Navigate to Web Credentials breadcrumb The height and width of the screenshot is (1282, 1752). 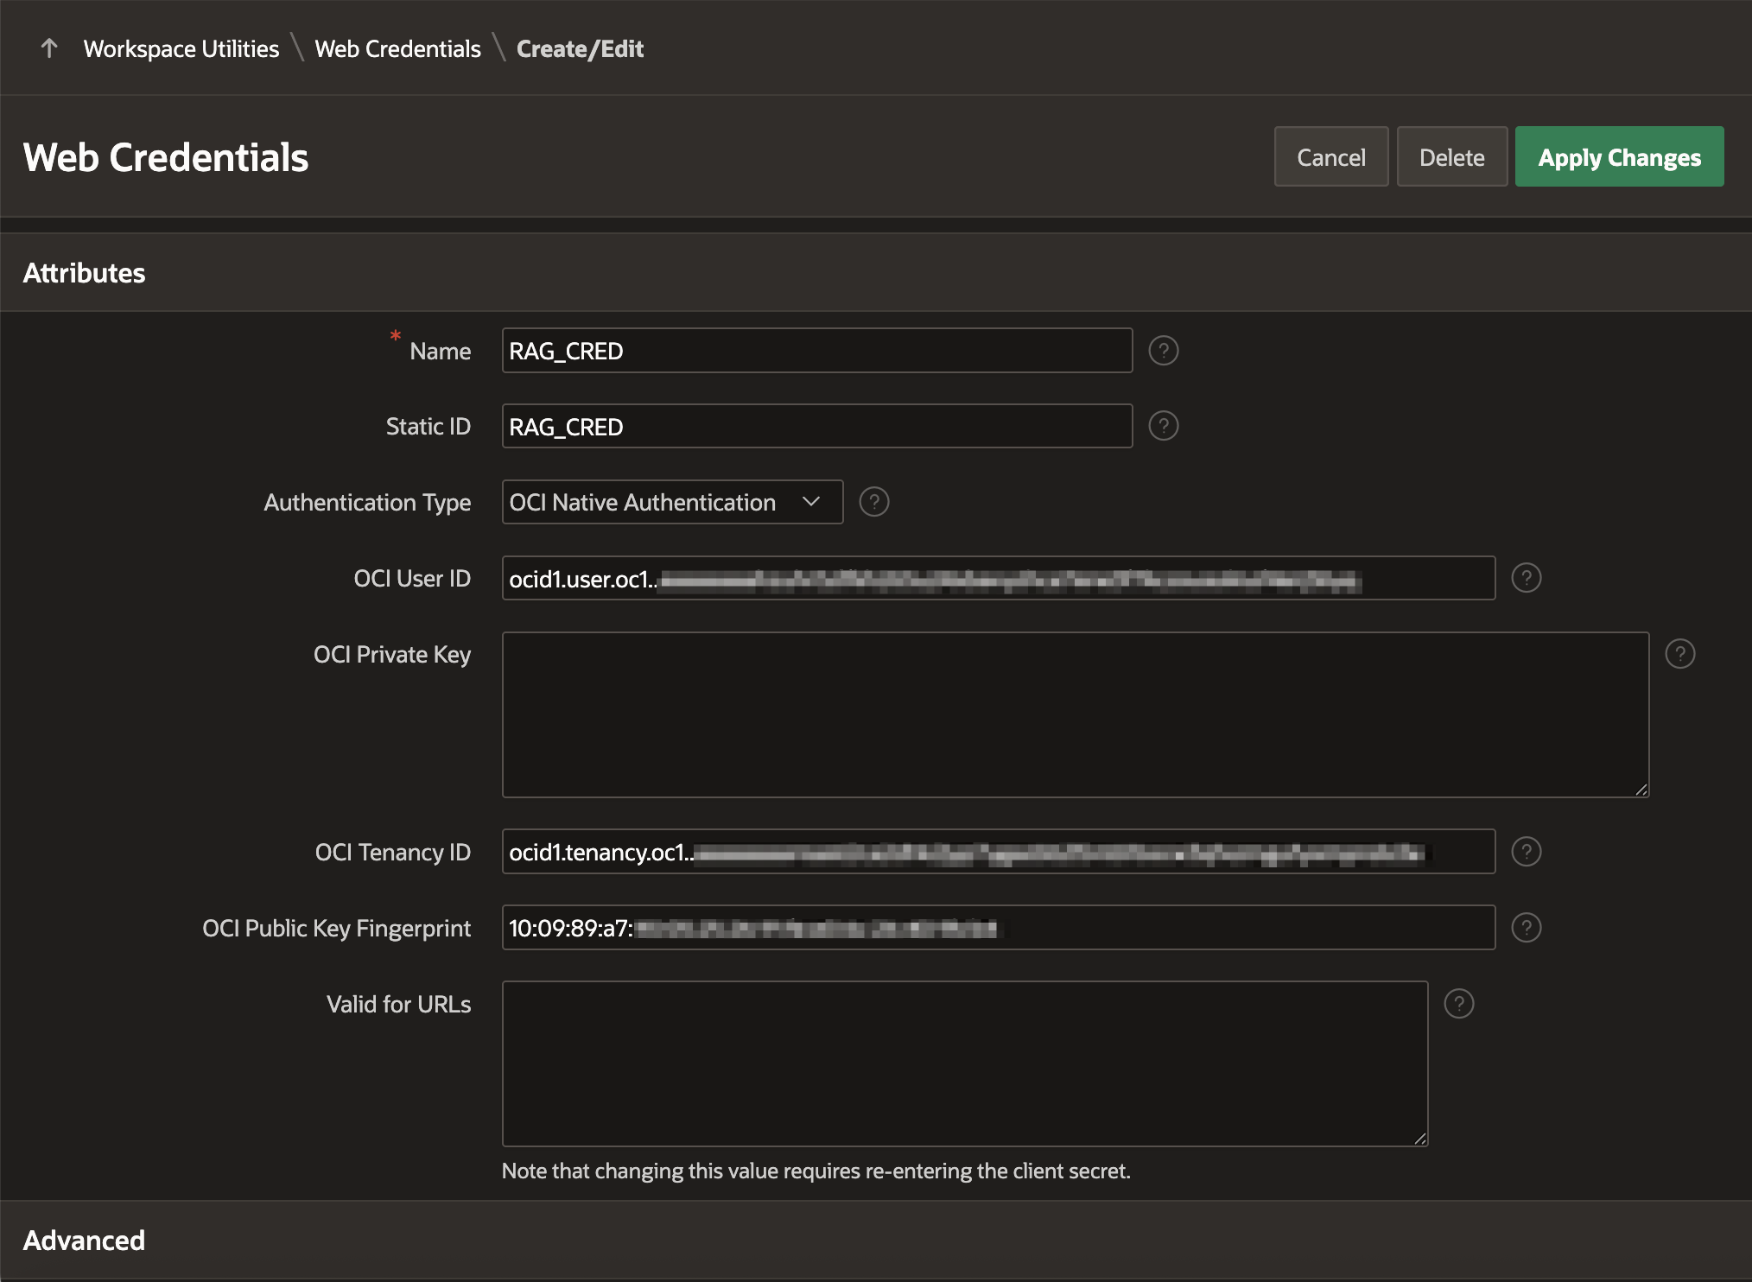coord(397,48)
